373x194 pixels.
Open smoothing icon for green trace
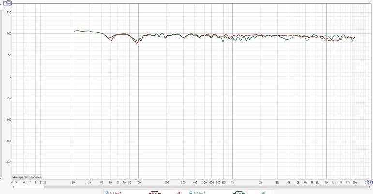(239, 193)
